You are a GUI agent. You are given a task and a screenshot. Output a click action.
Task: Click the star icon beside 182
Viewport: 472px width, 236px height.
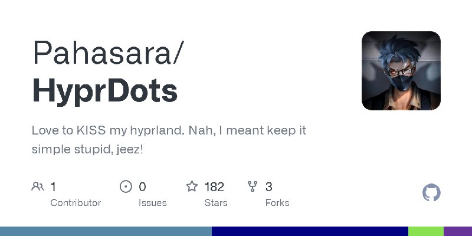pos(192,186)
